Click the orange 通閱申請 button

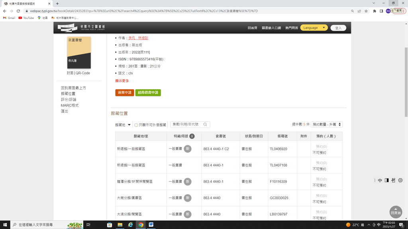click(124, 93)
